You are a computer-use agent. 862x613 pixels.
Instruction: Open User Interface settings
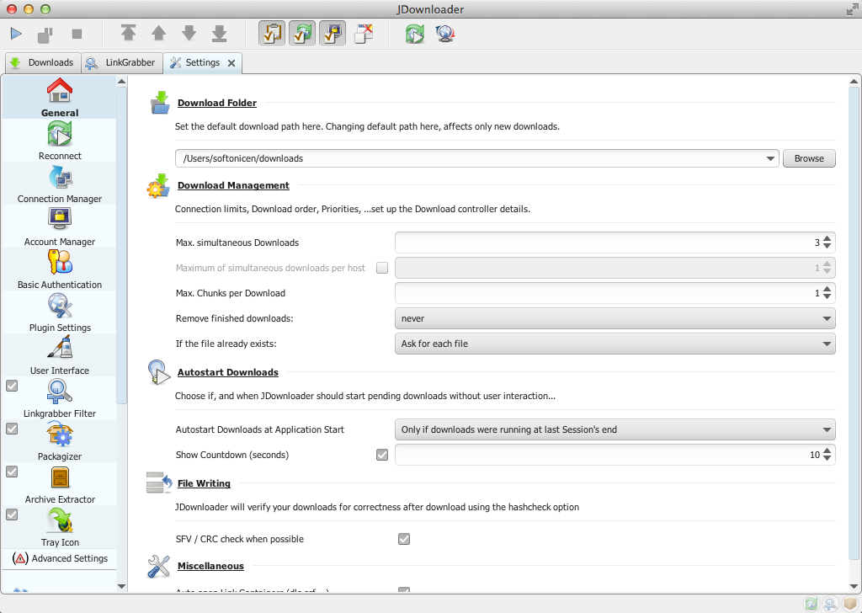tap(60, 355)
